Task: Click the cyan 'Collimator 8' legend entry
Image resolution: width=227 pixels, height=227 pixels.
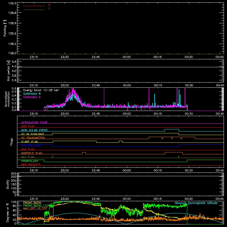Action: [x=32, y=94]
